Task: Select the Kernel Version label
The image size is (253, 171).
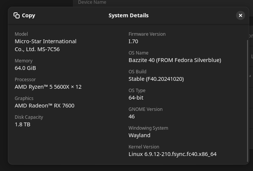Action: 144,147
